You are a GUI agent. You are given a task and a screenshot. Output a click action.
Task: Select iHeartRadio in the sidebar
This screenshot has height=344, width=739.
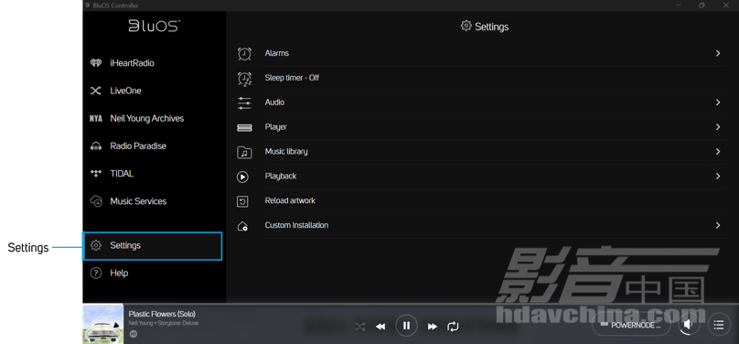point(132,63)
